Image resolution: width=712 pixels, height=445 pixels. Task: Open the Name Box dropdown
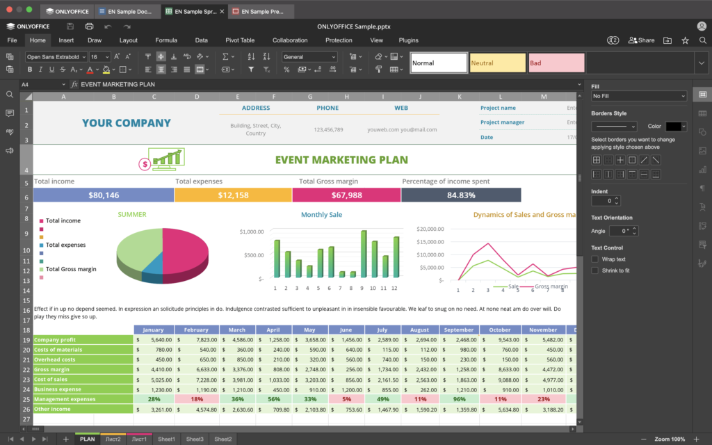63,84
